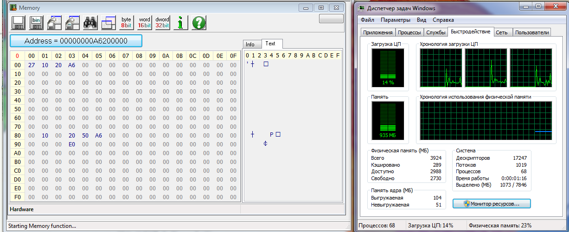Click the floppy disk save icon in Memory
Screen dimensions: 569x232
18,22
